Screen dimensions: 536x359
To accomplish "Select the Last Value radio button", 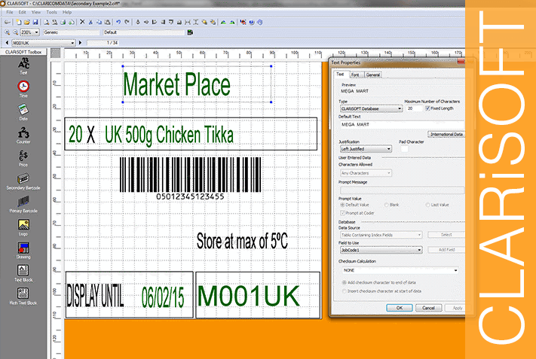I will tap(427, 205).
